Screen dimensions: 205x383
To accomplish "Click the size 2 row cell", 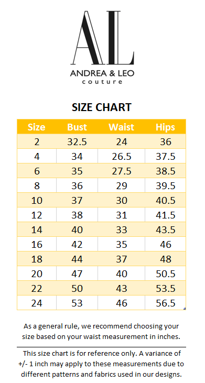I will [37, 141].
